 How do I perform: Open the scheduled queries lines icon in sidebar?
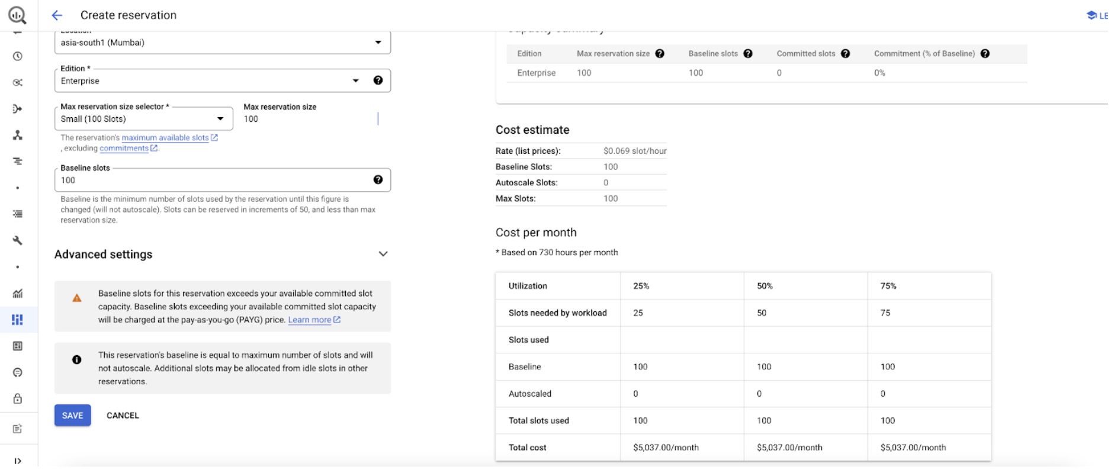[18, 162]
